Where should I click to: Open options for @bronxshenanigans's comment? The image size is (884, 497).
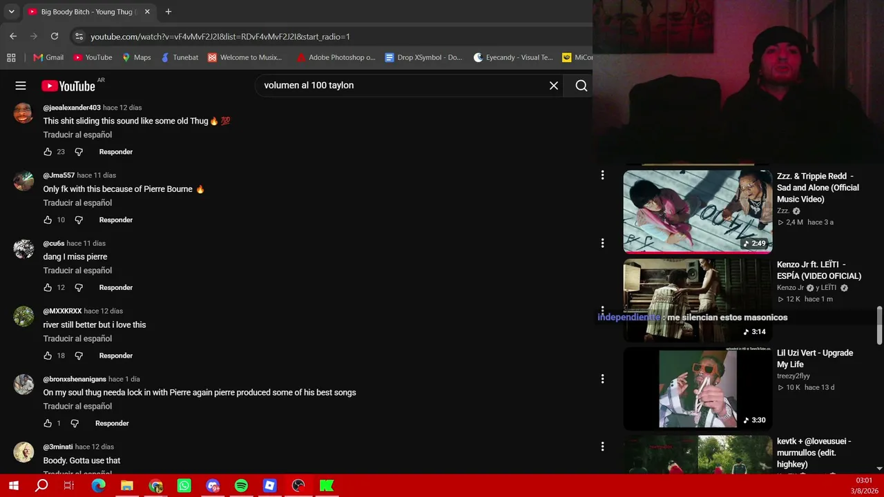point(602,379)
